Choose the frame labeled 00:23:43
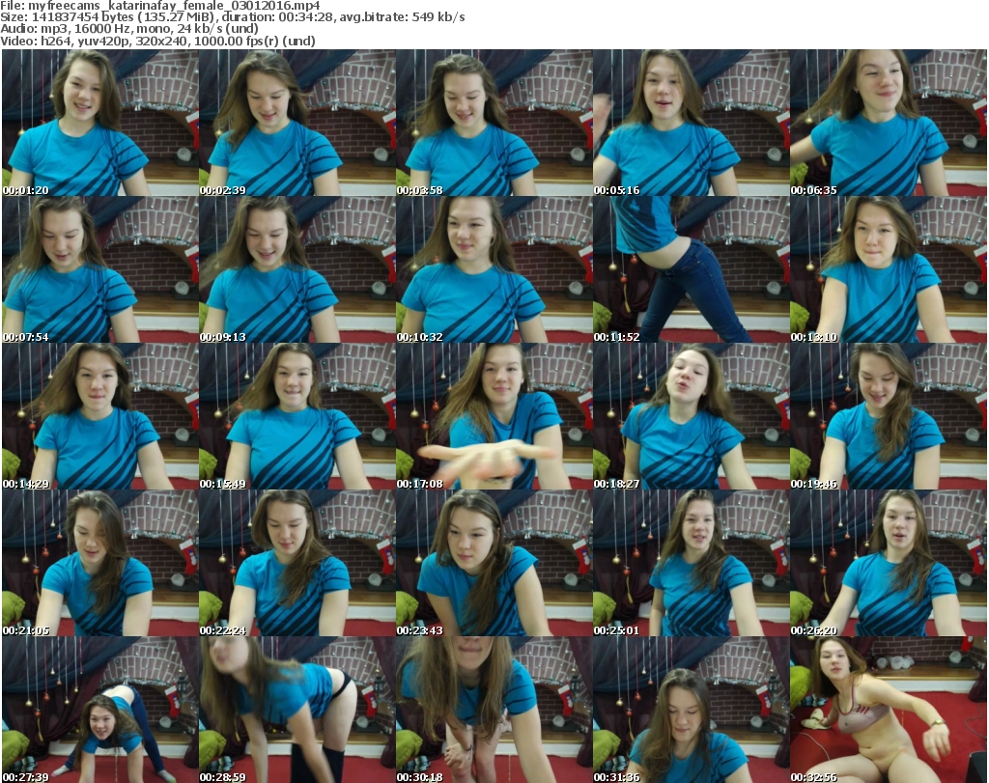The width and height of the screenshot is (989, 783). pos(494,563)
